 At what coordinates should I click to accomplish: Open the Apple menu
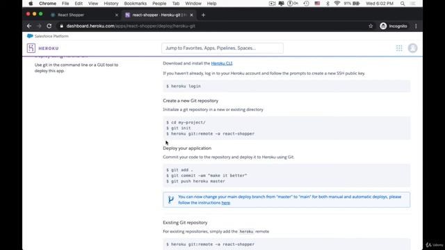tap(31, 3)
